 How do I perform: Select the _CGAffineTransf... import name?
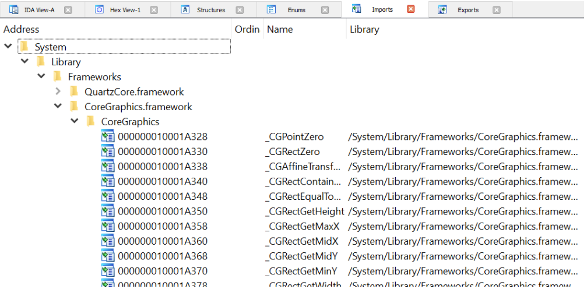[303, 167]
